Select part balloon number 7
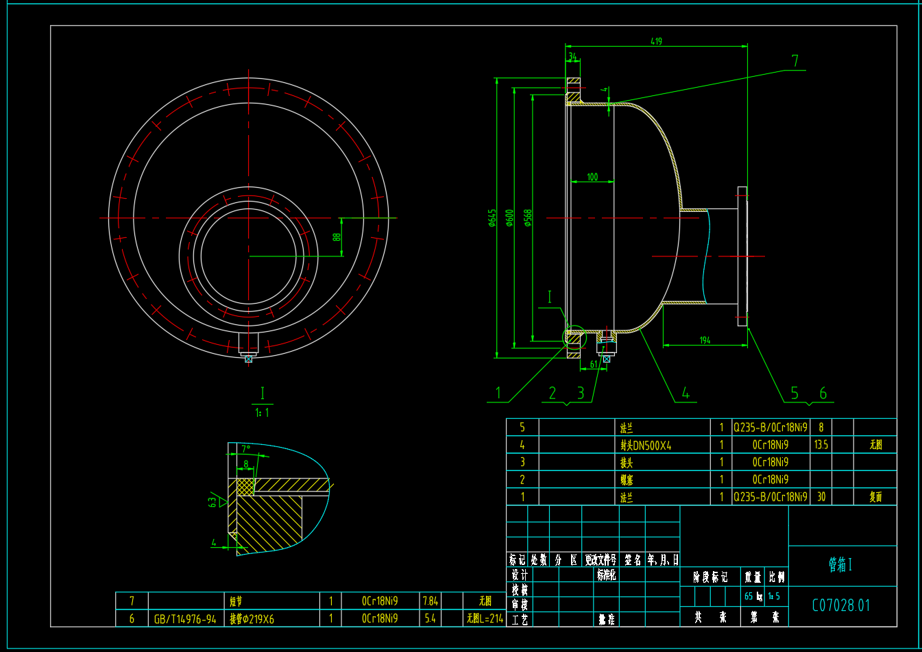 coord(795,61)
